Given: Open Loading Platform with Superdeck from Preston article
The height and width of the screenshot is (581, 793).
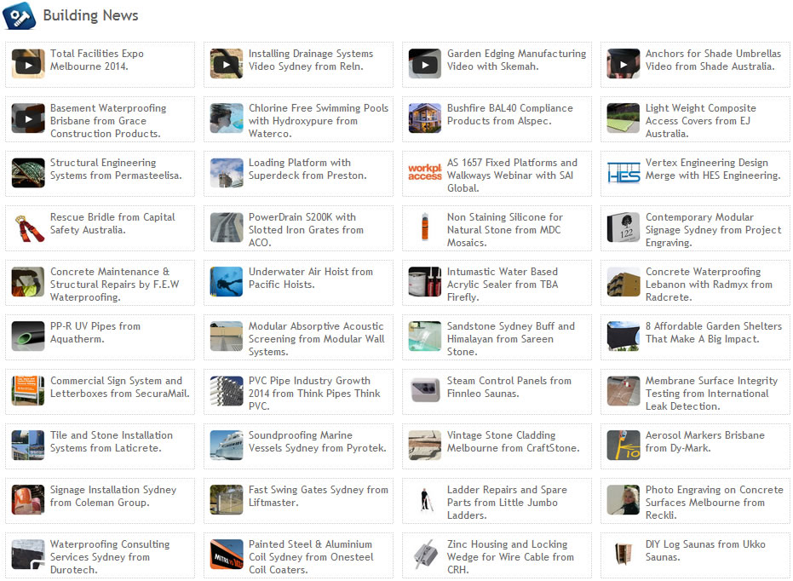Looking at the screenshot, I should 307,170.
